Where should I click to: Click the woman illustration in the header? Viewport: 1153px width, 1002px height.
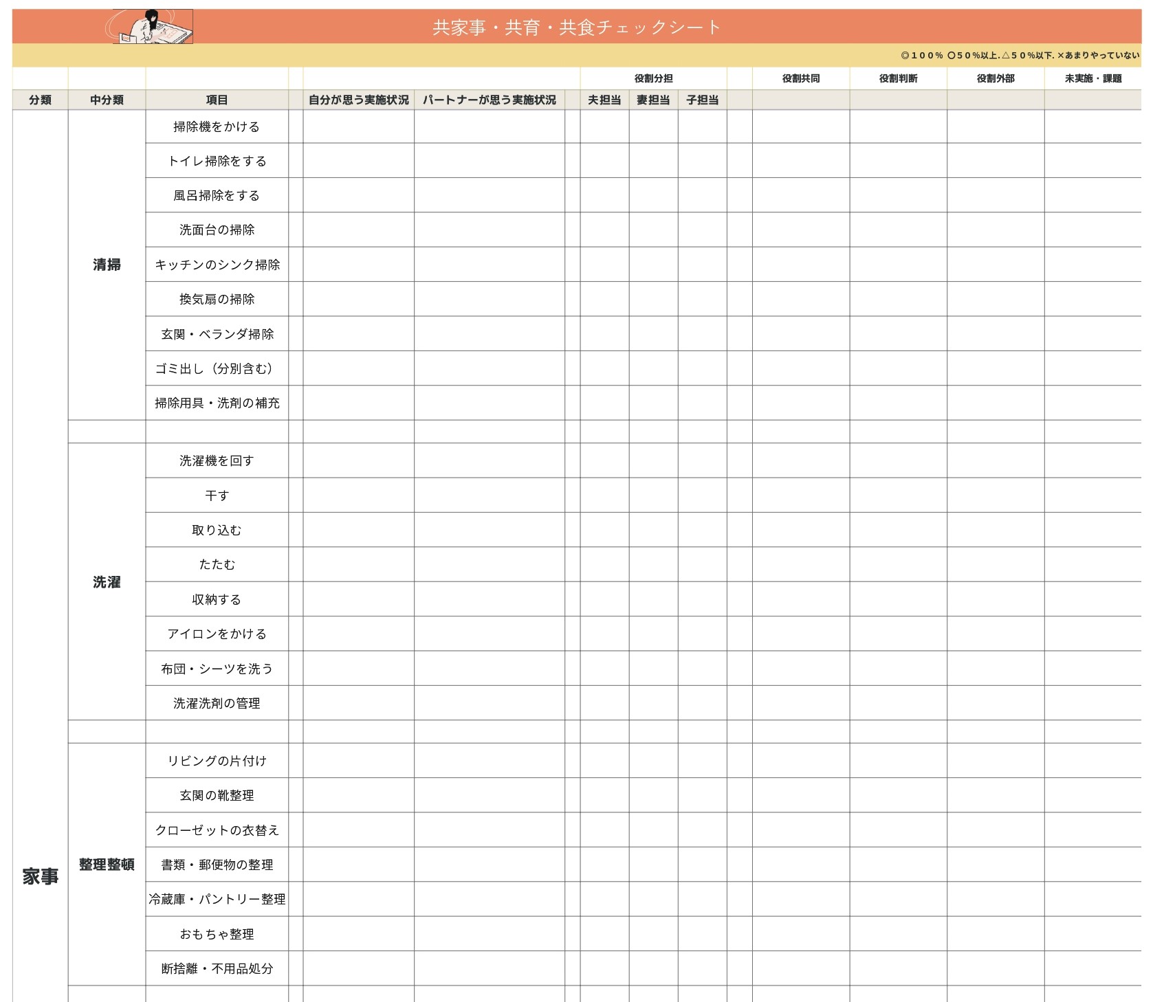tap(152, 27)
